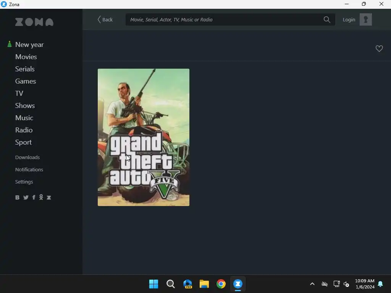Open Notifications page

pos(29,170)
